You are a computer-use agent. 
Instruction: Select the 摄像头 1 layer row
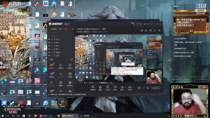coord(61,52)
